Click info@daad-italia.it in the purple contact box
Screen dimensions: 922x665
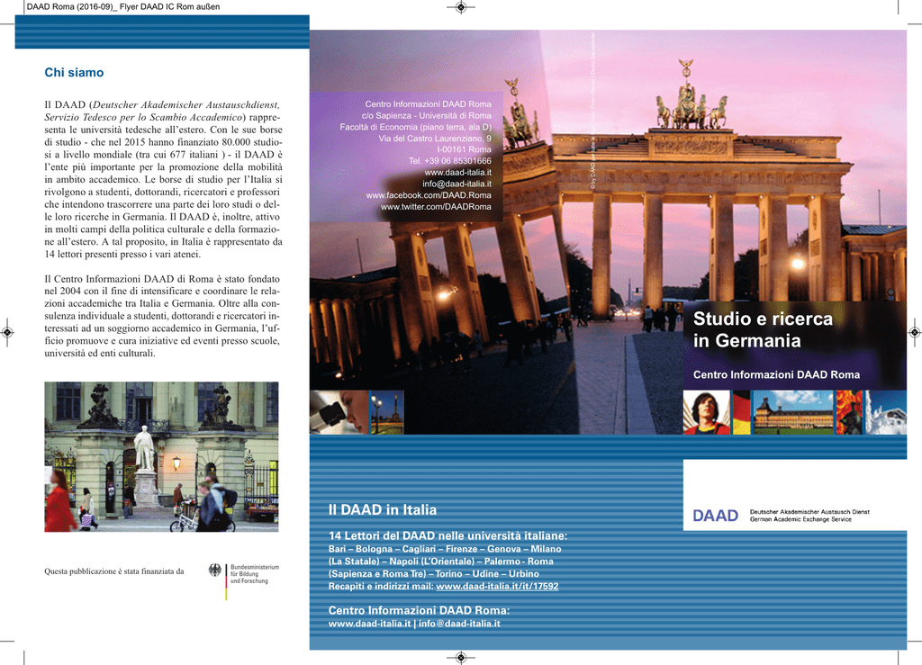tap(456, 184)
